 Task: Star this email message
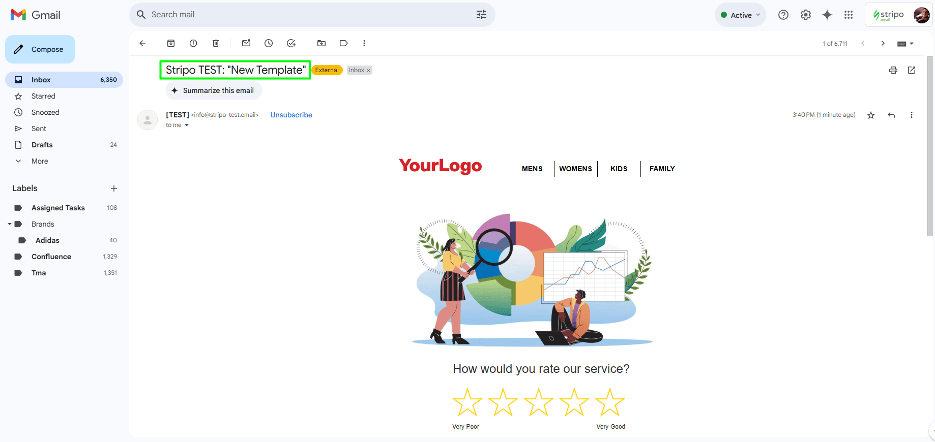tap(871, 115)
